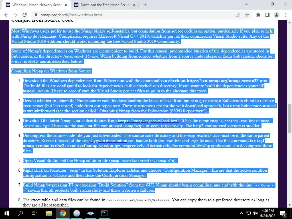Click the word Release in step 6

click(60, 176)
